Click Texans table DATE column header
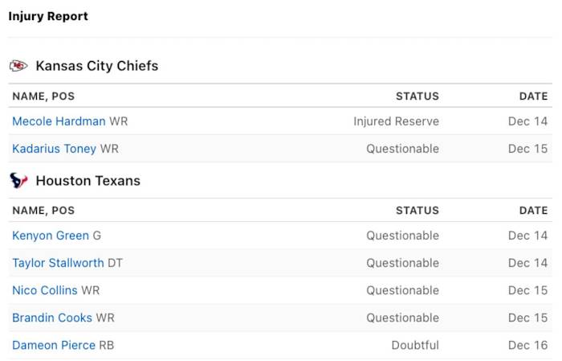 coord(533,211)
